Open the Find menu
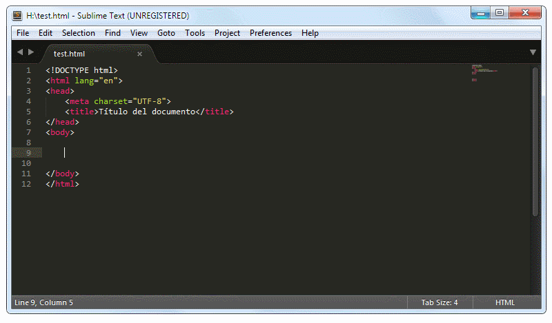Screen dimensions: 552x323 112,33
